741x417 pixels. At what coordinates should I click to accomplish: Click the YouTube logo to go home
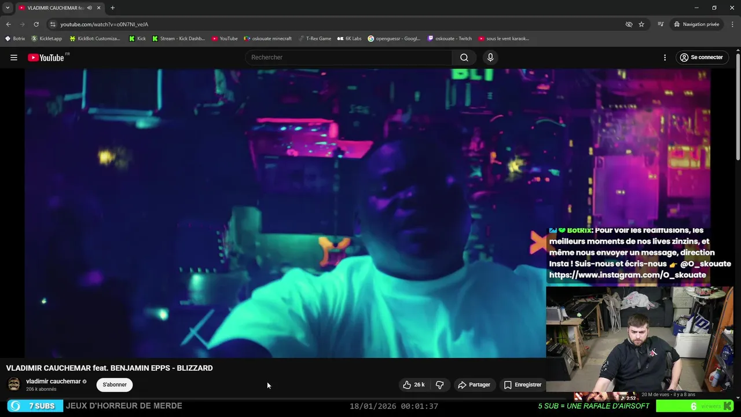point(46,57)
